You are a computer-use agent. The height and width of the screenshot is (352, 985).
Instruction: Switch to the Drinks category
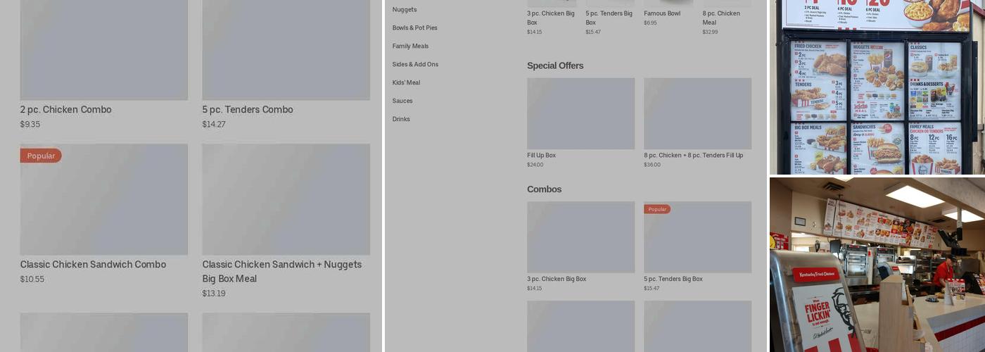click(401, 120)
